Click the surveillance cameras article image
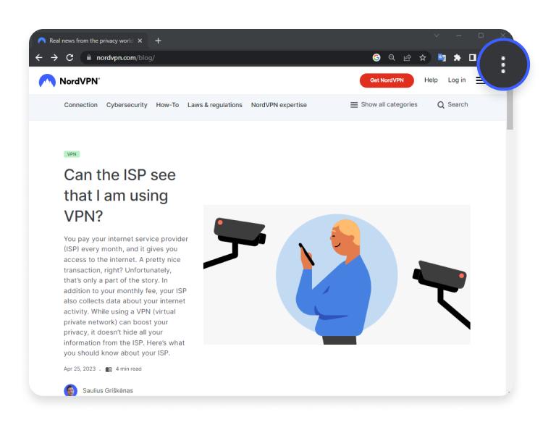Viewport: 543px width, 425px height. coord(337,274)
